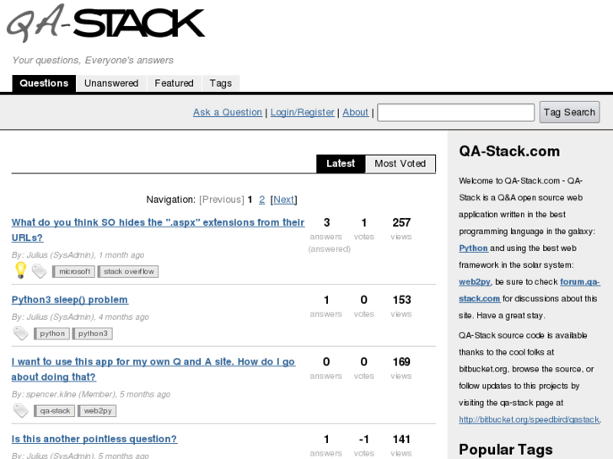Select the Latest sorting tab
613x459 pixels.
tap(341, 163)
